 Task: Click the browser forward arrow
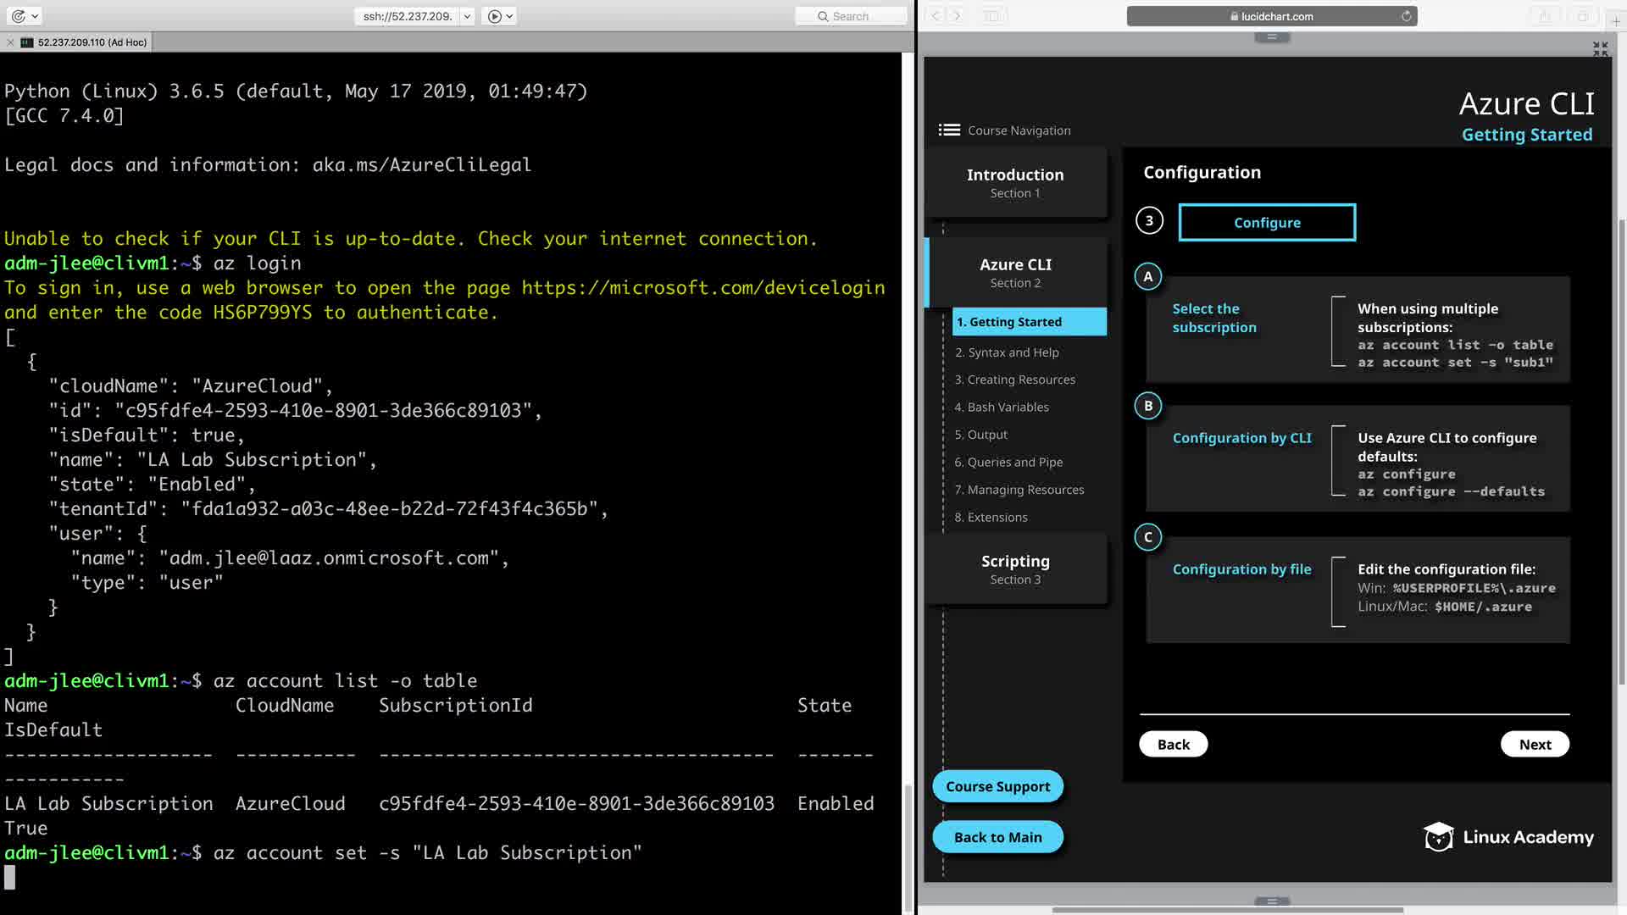pyautogui.click(x=958, y=16)
